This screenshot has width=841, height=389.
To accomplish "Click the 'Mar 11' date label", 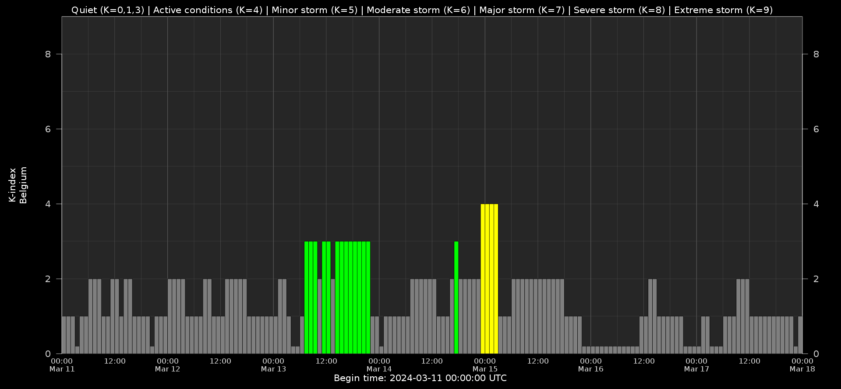I will point(62,369).
